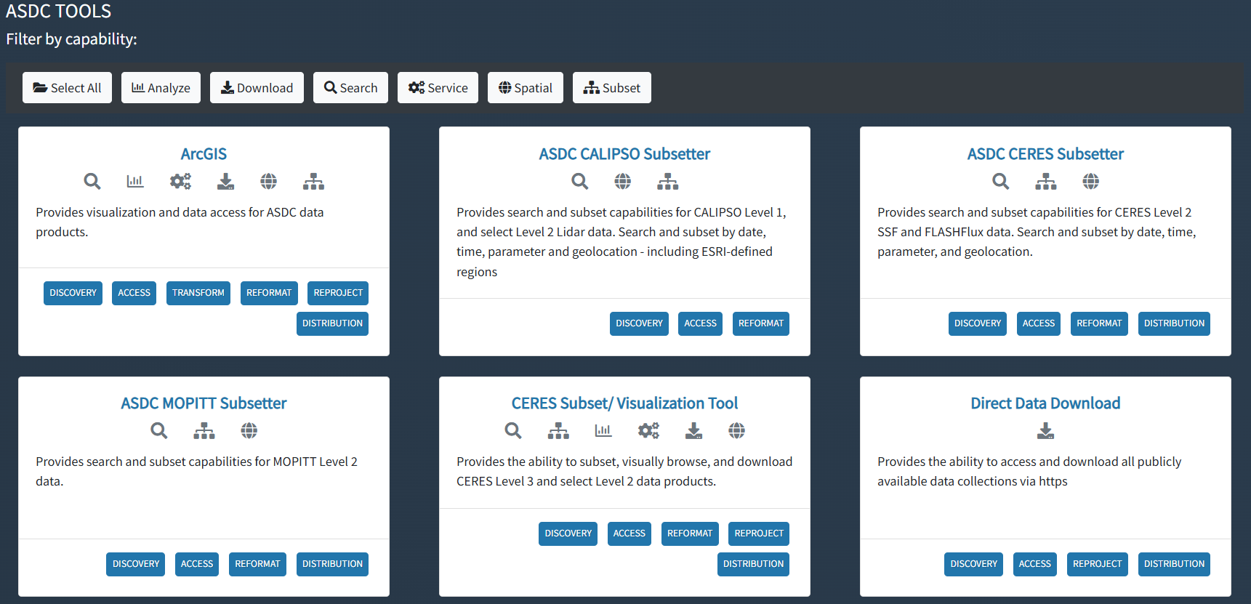
Task: Click the search icon under ASDC MOPITT Subsetter
Action: pos(159,430)
